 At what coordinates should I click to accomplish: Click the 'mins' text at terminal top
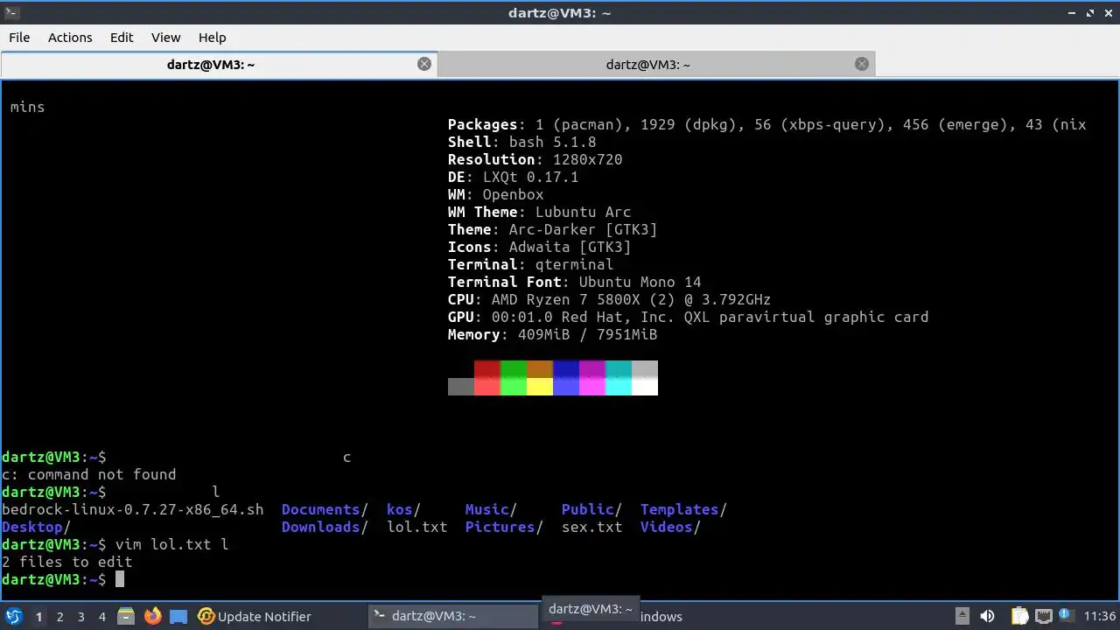pos(27,107)
